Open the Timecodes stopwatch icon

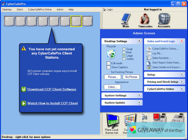point(145,20)
